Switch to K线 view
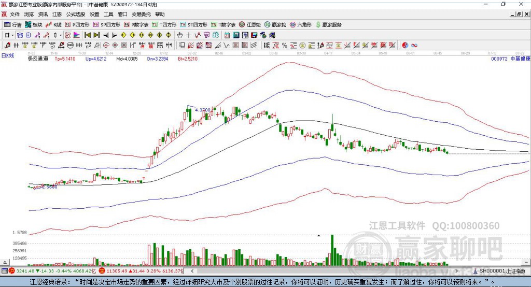Viewport: 531px width, 287px height. click(53, 25)
